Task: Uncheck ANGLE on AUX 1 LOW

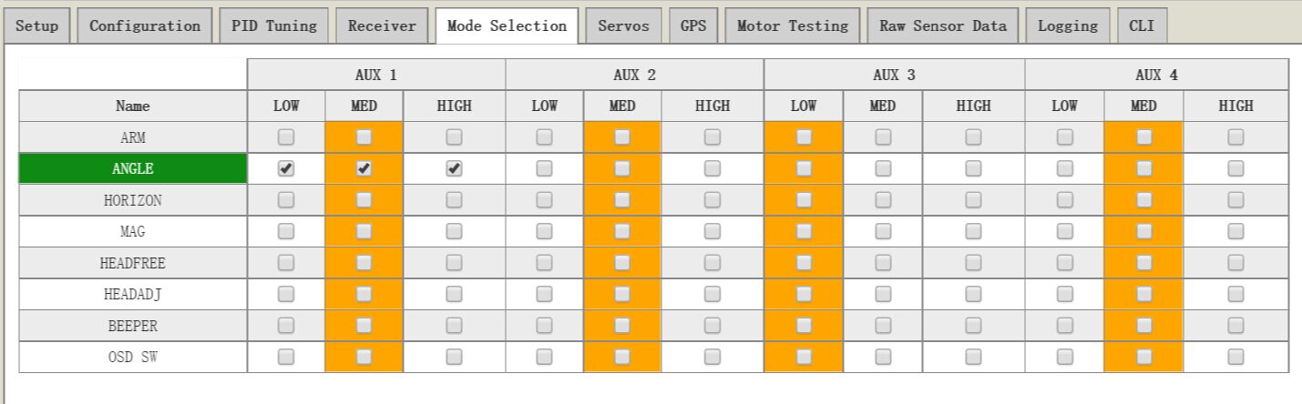Action: (286, 168)
